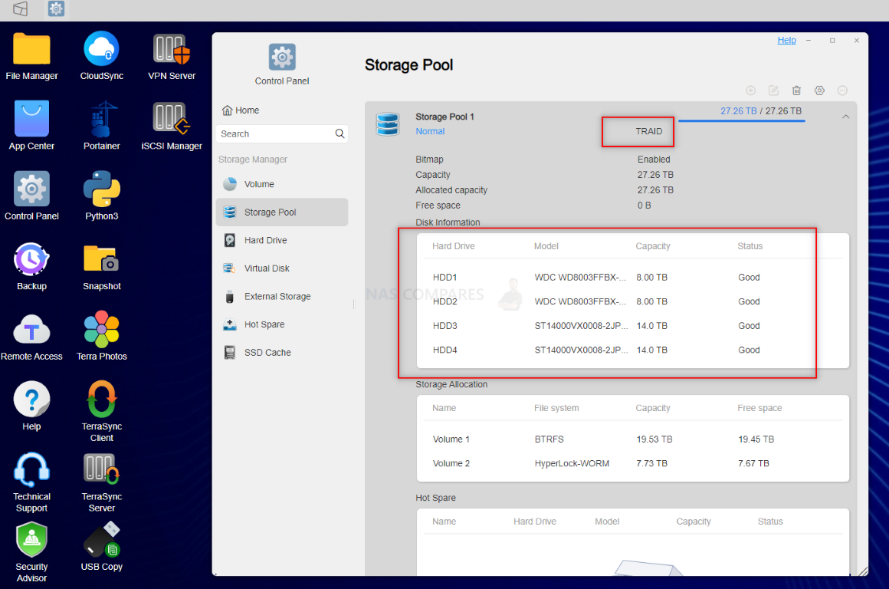Click the taskbar desktop show icon
889x589 pixels.
point(21,8)
